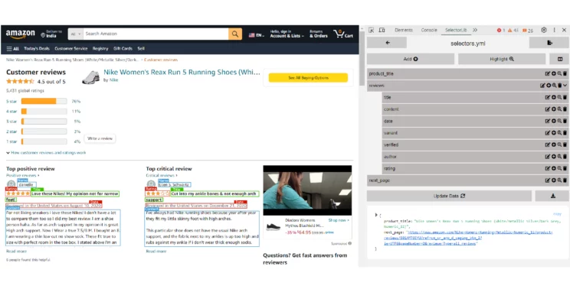The image size is (570, 289).
Task: Click the Nike shoe thumbnail image
Action: 91,77
